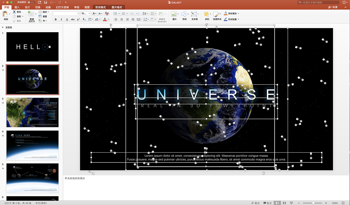350x205 pixels.
Task: Click the Paste (粘贴) clipboard icon
Action: coord(5,14)
